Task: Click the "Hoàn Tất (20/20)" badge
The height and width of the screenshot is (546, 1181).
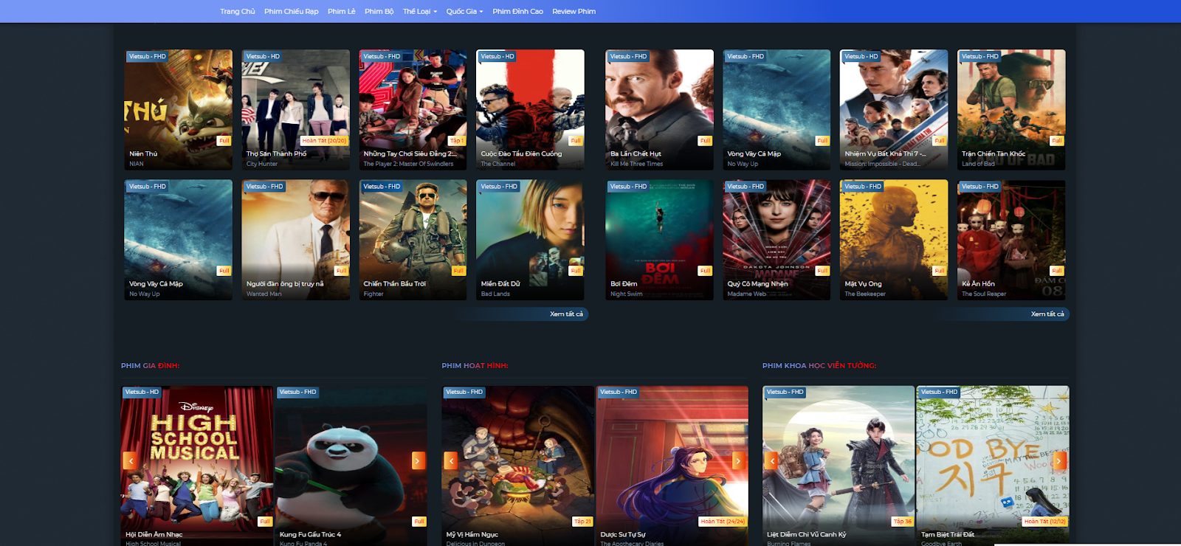Action: click(x=324, y=141)
